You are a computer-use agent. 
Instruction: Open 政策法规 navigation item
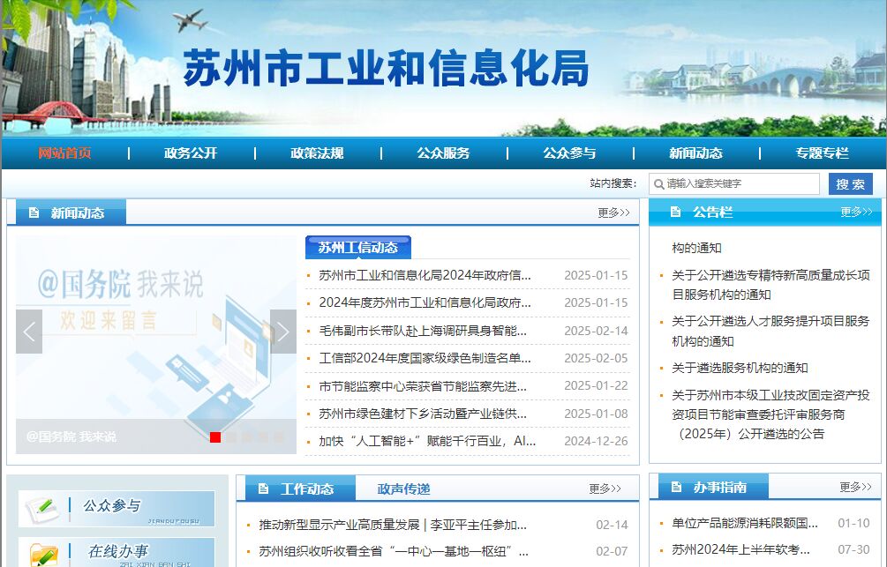click(x=317, y=153)
